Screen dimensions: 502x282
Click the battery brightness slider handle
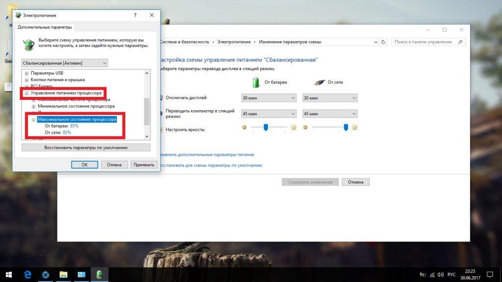265,128
